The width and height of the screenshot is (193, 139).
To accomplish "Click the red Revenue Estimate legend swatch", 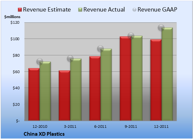I will coord(20,10).
